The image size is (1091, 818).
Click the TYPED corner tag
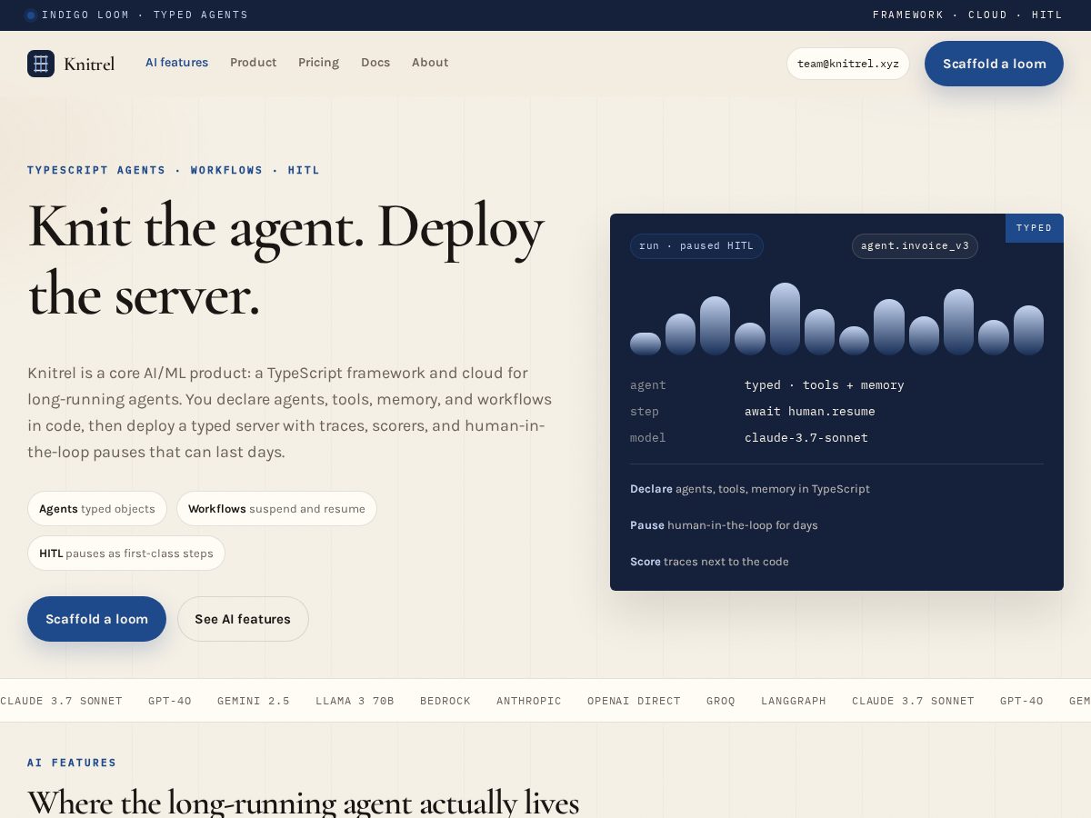1035,228
